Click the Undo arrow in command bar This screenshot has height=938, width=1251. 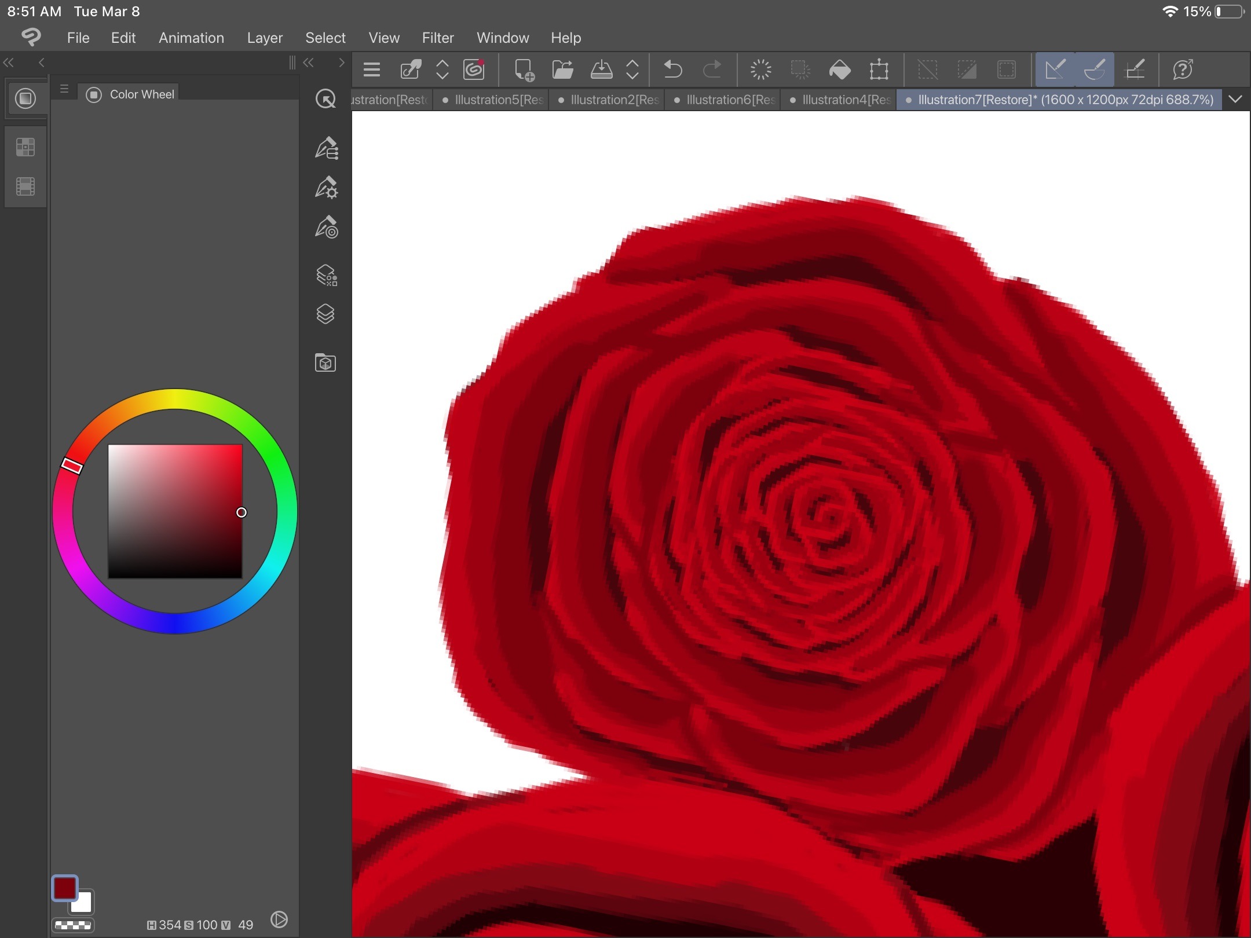tap(672, 69)
